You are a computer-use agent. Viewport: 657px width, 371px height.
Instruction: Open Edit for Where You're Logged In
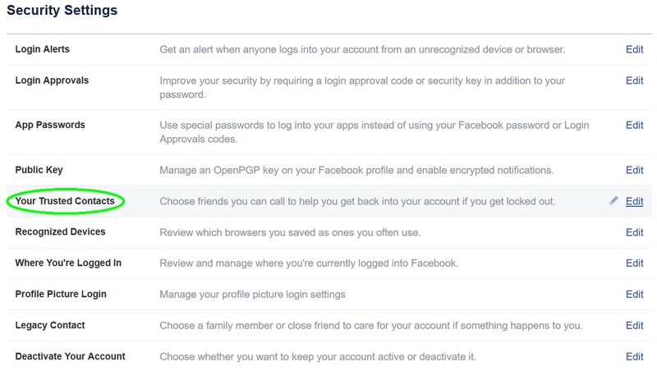click(634, 263)
